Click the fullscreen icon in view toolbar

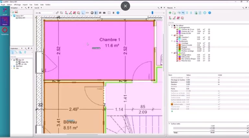tap(109, 13)
